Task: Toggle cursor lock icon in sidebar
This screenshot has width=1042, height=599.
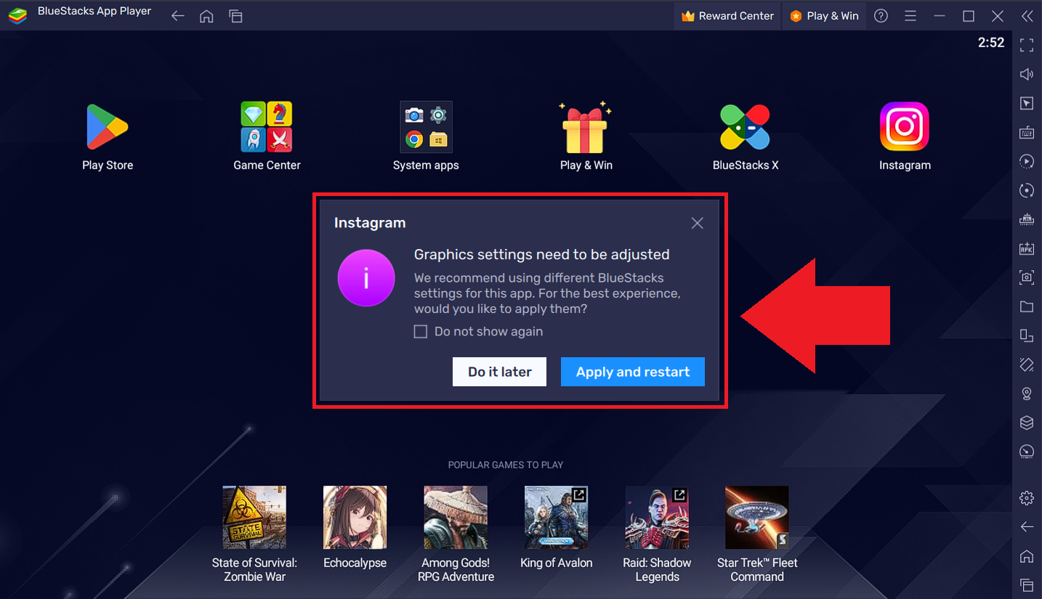Action: 1027,104
